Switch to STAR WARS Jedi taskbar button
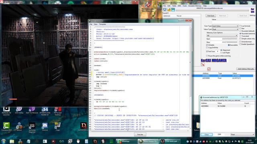 (170, 141)
